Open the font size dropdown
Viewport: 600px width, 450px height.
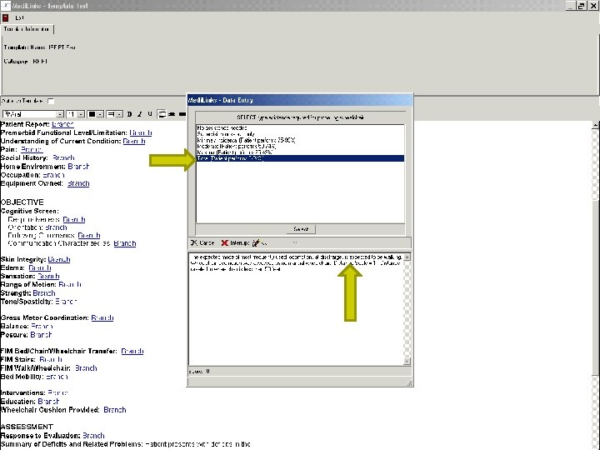[81, 114]
